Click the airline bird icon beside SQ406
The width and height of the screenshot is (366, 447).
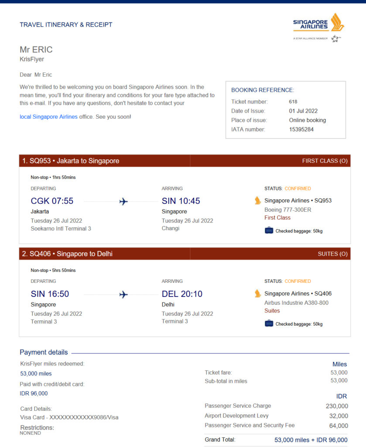[x=257, y=293]
